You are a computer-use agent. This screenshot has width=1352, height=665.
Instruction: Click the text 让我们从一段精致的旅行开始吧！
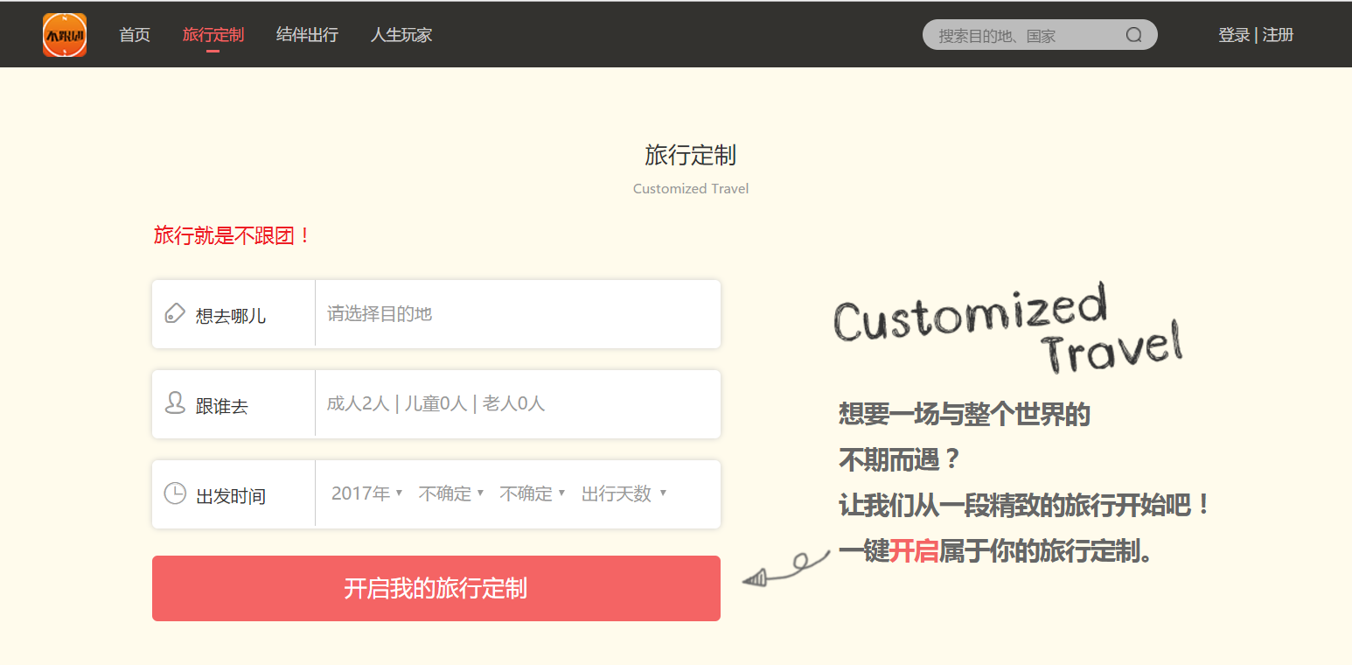(x=1025, y=505)
